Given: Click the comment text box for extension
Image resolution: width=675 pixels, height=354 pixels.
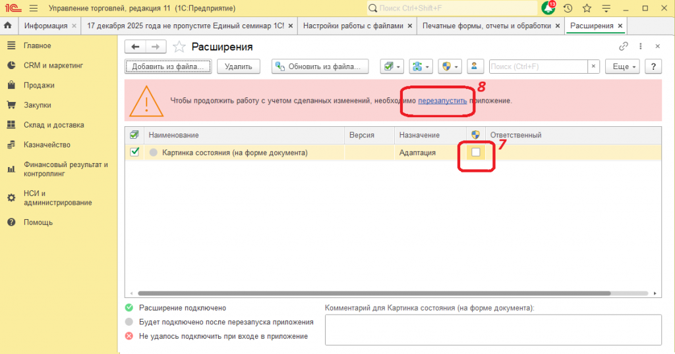Looking at the screenshot, I should coord(493,330).
